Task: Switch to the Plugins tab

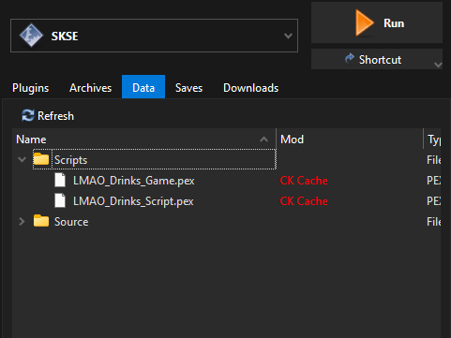Action: click(31, 88)
